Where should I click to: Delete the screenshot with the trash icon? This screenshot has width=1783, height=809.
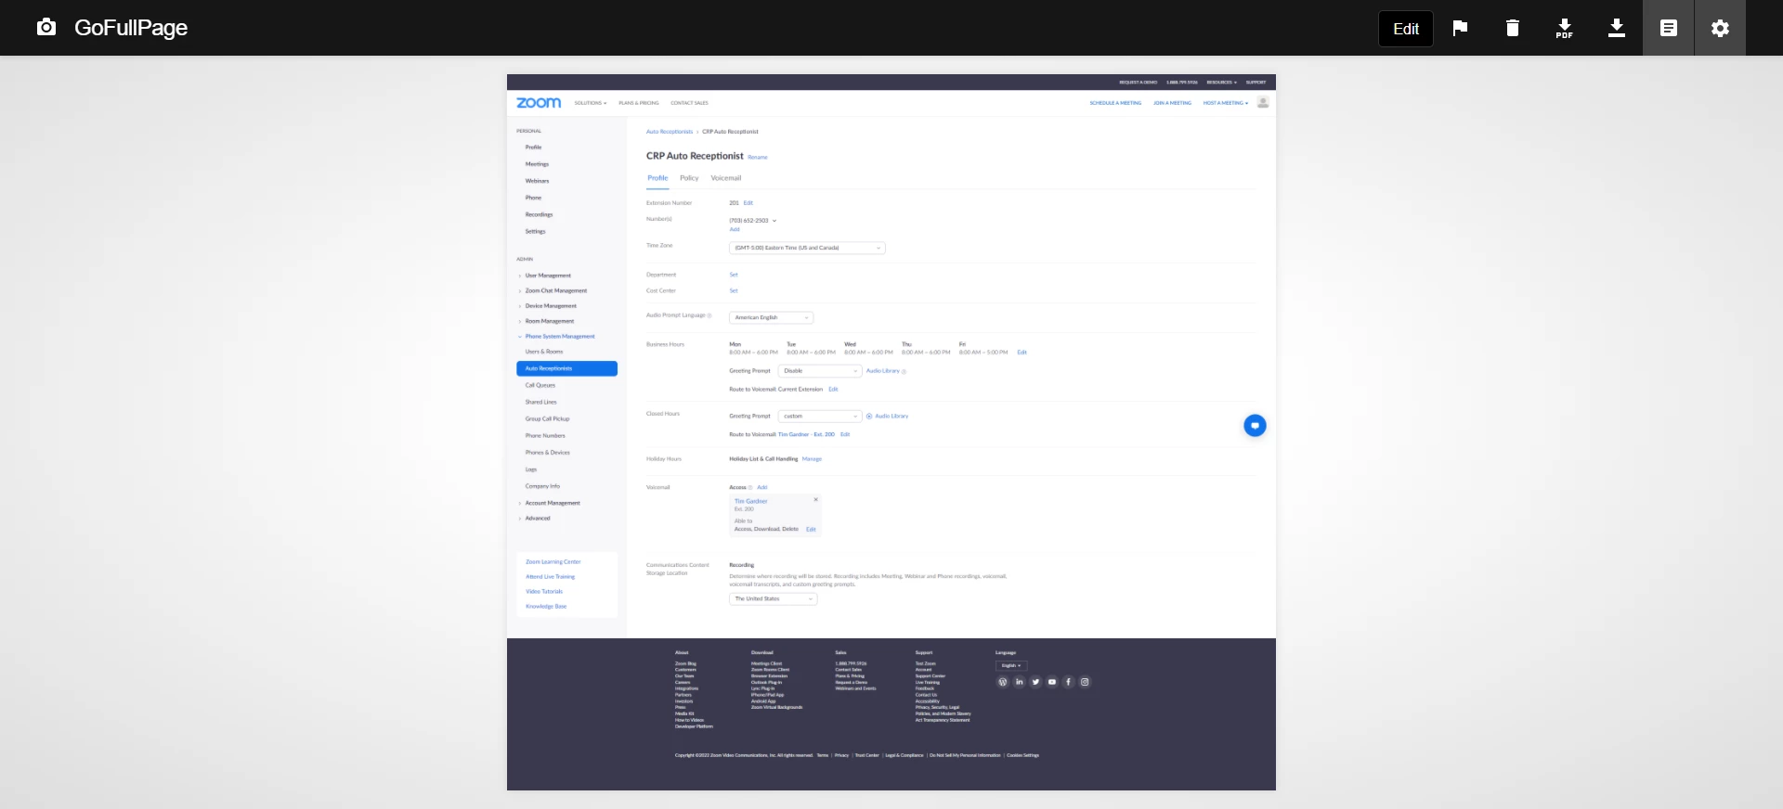coord(1512,28)
